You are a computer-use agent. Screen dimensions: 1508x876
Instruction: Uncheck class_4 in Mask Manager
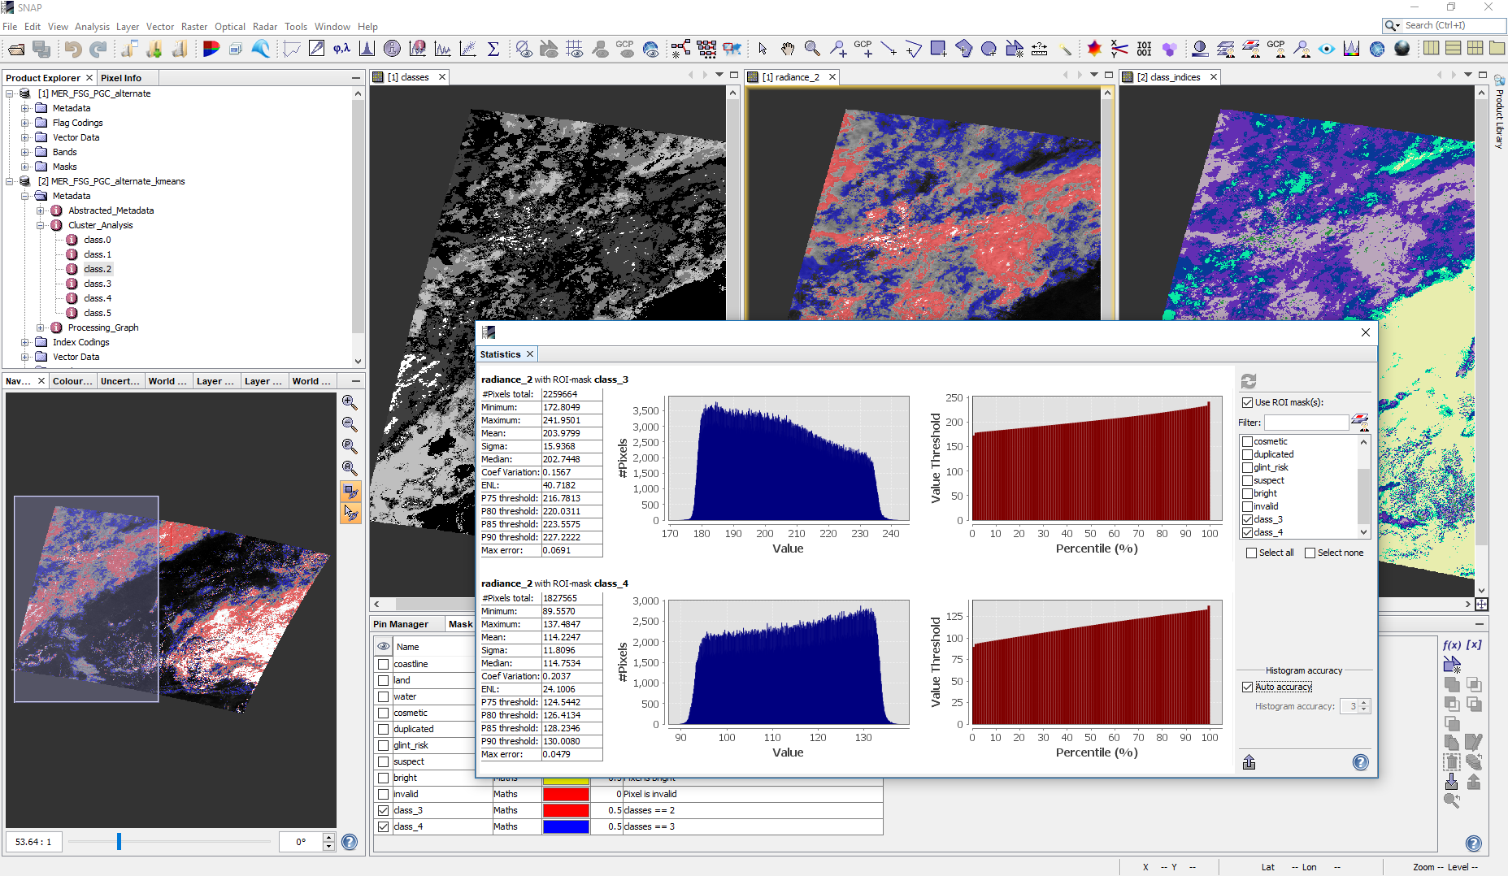pyautogui.click(x=383, y=826)
